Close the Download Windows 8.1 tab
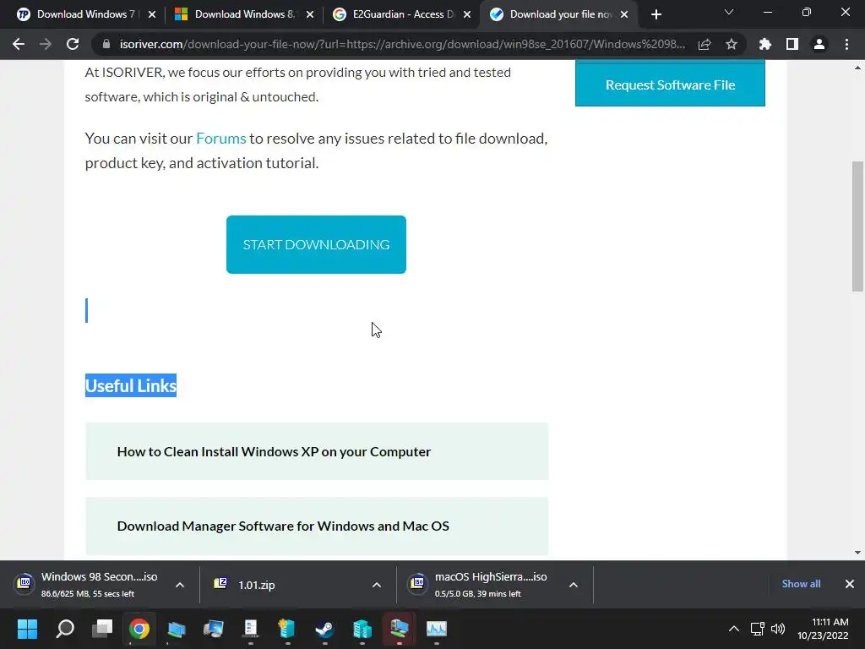This screenshot has width=865, height=649. pos(310,15)
